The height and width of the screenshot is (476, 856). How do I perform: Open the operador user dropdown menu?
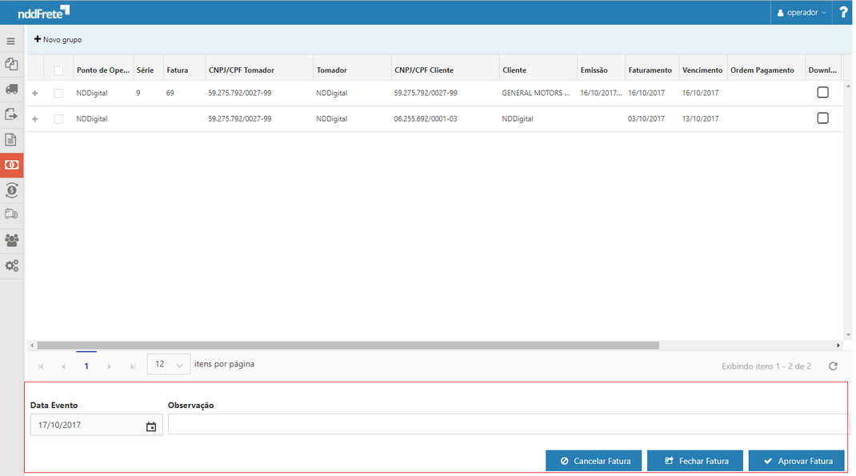click(802, 13)
